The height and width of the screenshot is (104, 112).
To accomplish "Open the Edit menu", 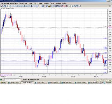I will pyautogui.click(x=35, y=3).
